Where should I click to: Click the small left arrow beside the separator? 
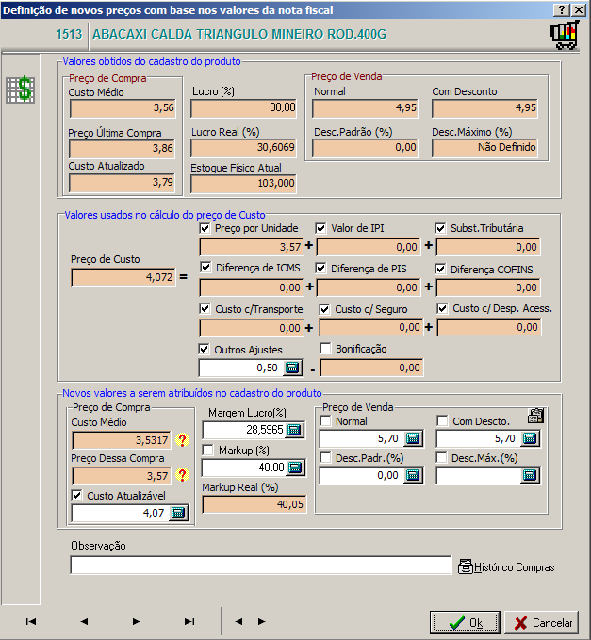click(238, 621)
